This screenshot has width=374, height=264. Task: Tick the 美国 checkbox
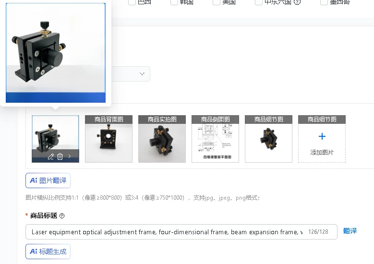coord(217,2)
